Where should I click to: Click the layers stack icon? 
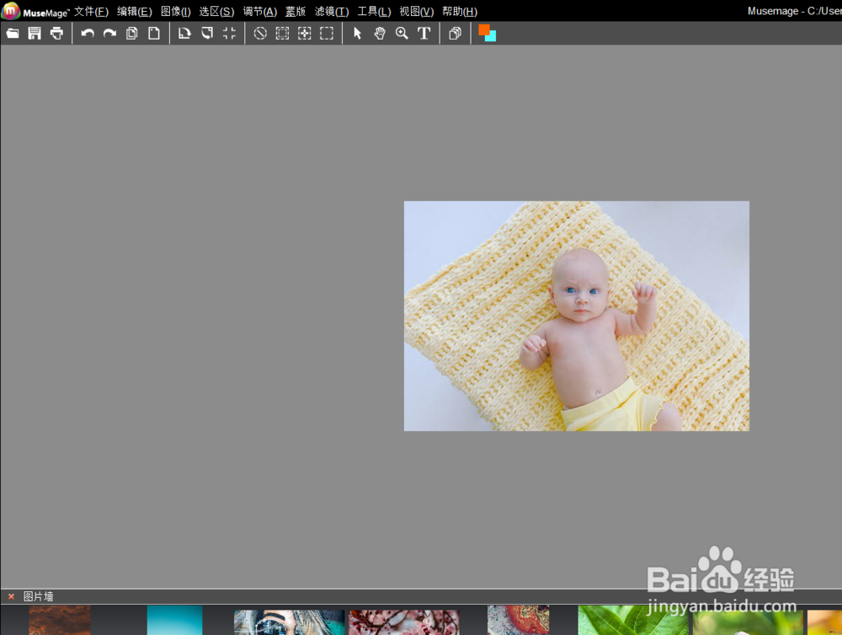pos(455,34)
